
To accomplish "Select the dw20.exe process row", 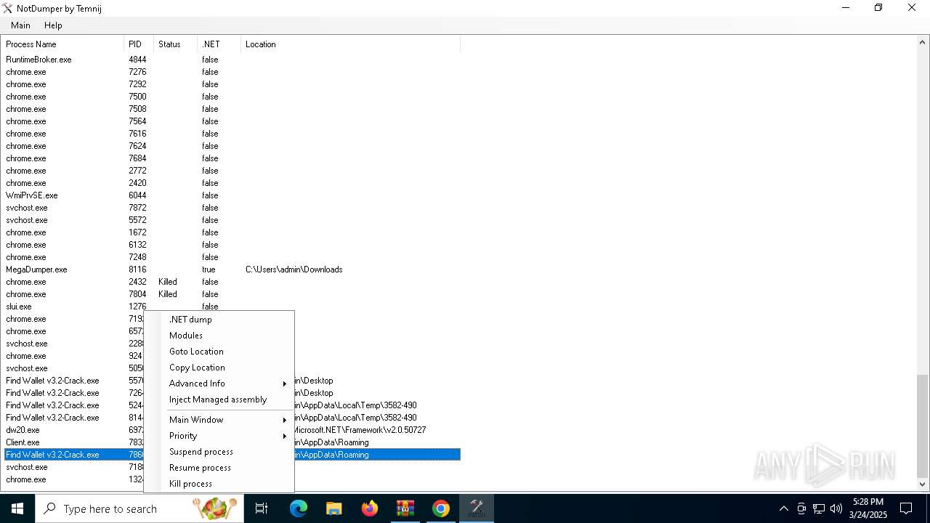I will [x=73, y=430].
